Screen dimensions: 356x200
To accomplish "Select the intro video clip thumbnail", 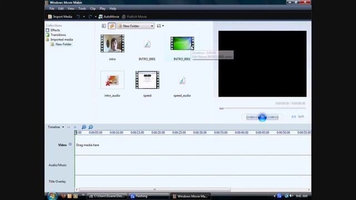I will (x=112, y=43).
